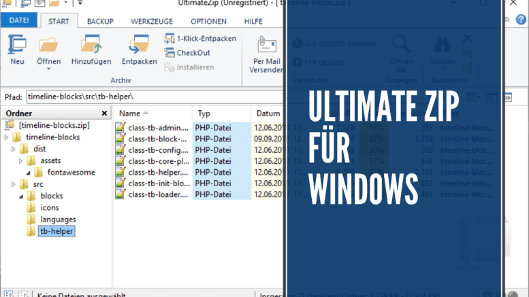Image resolution: width=529 pixels, height=297 pixels.
Task: Select the blocks folder
Action: pos(52,196)
